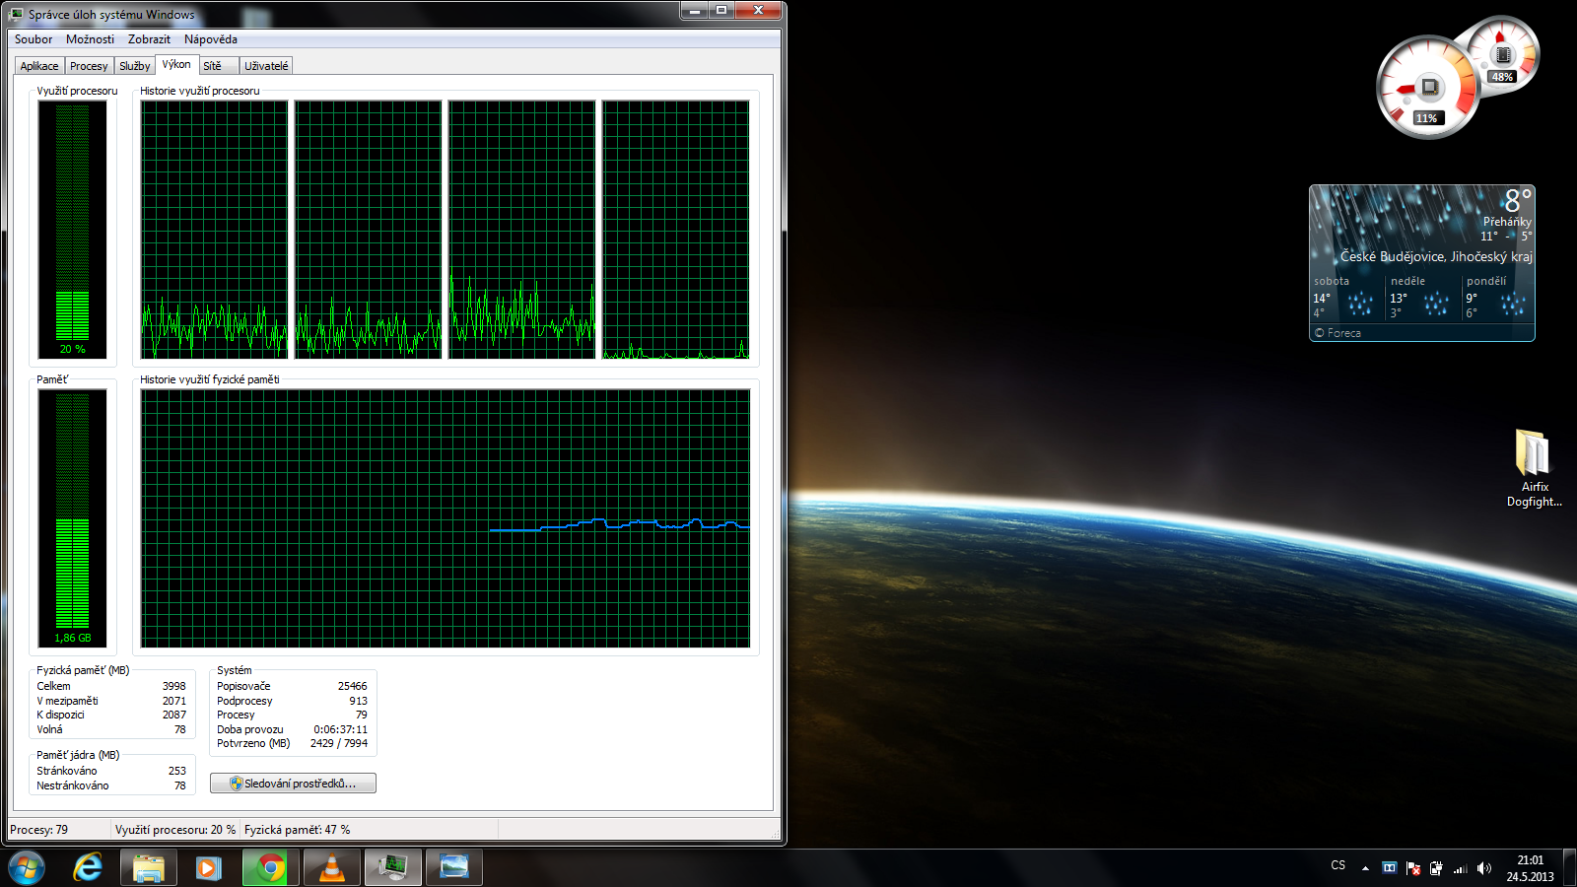Open the Windows Start menu orb
This screenshot has height=887, width=1577.
click(x=27, y=868)
